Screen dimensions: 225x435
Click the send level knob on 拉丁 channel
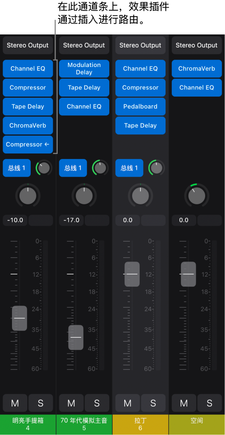click(156, 168)
